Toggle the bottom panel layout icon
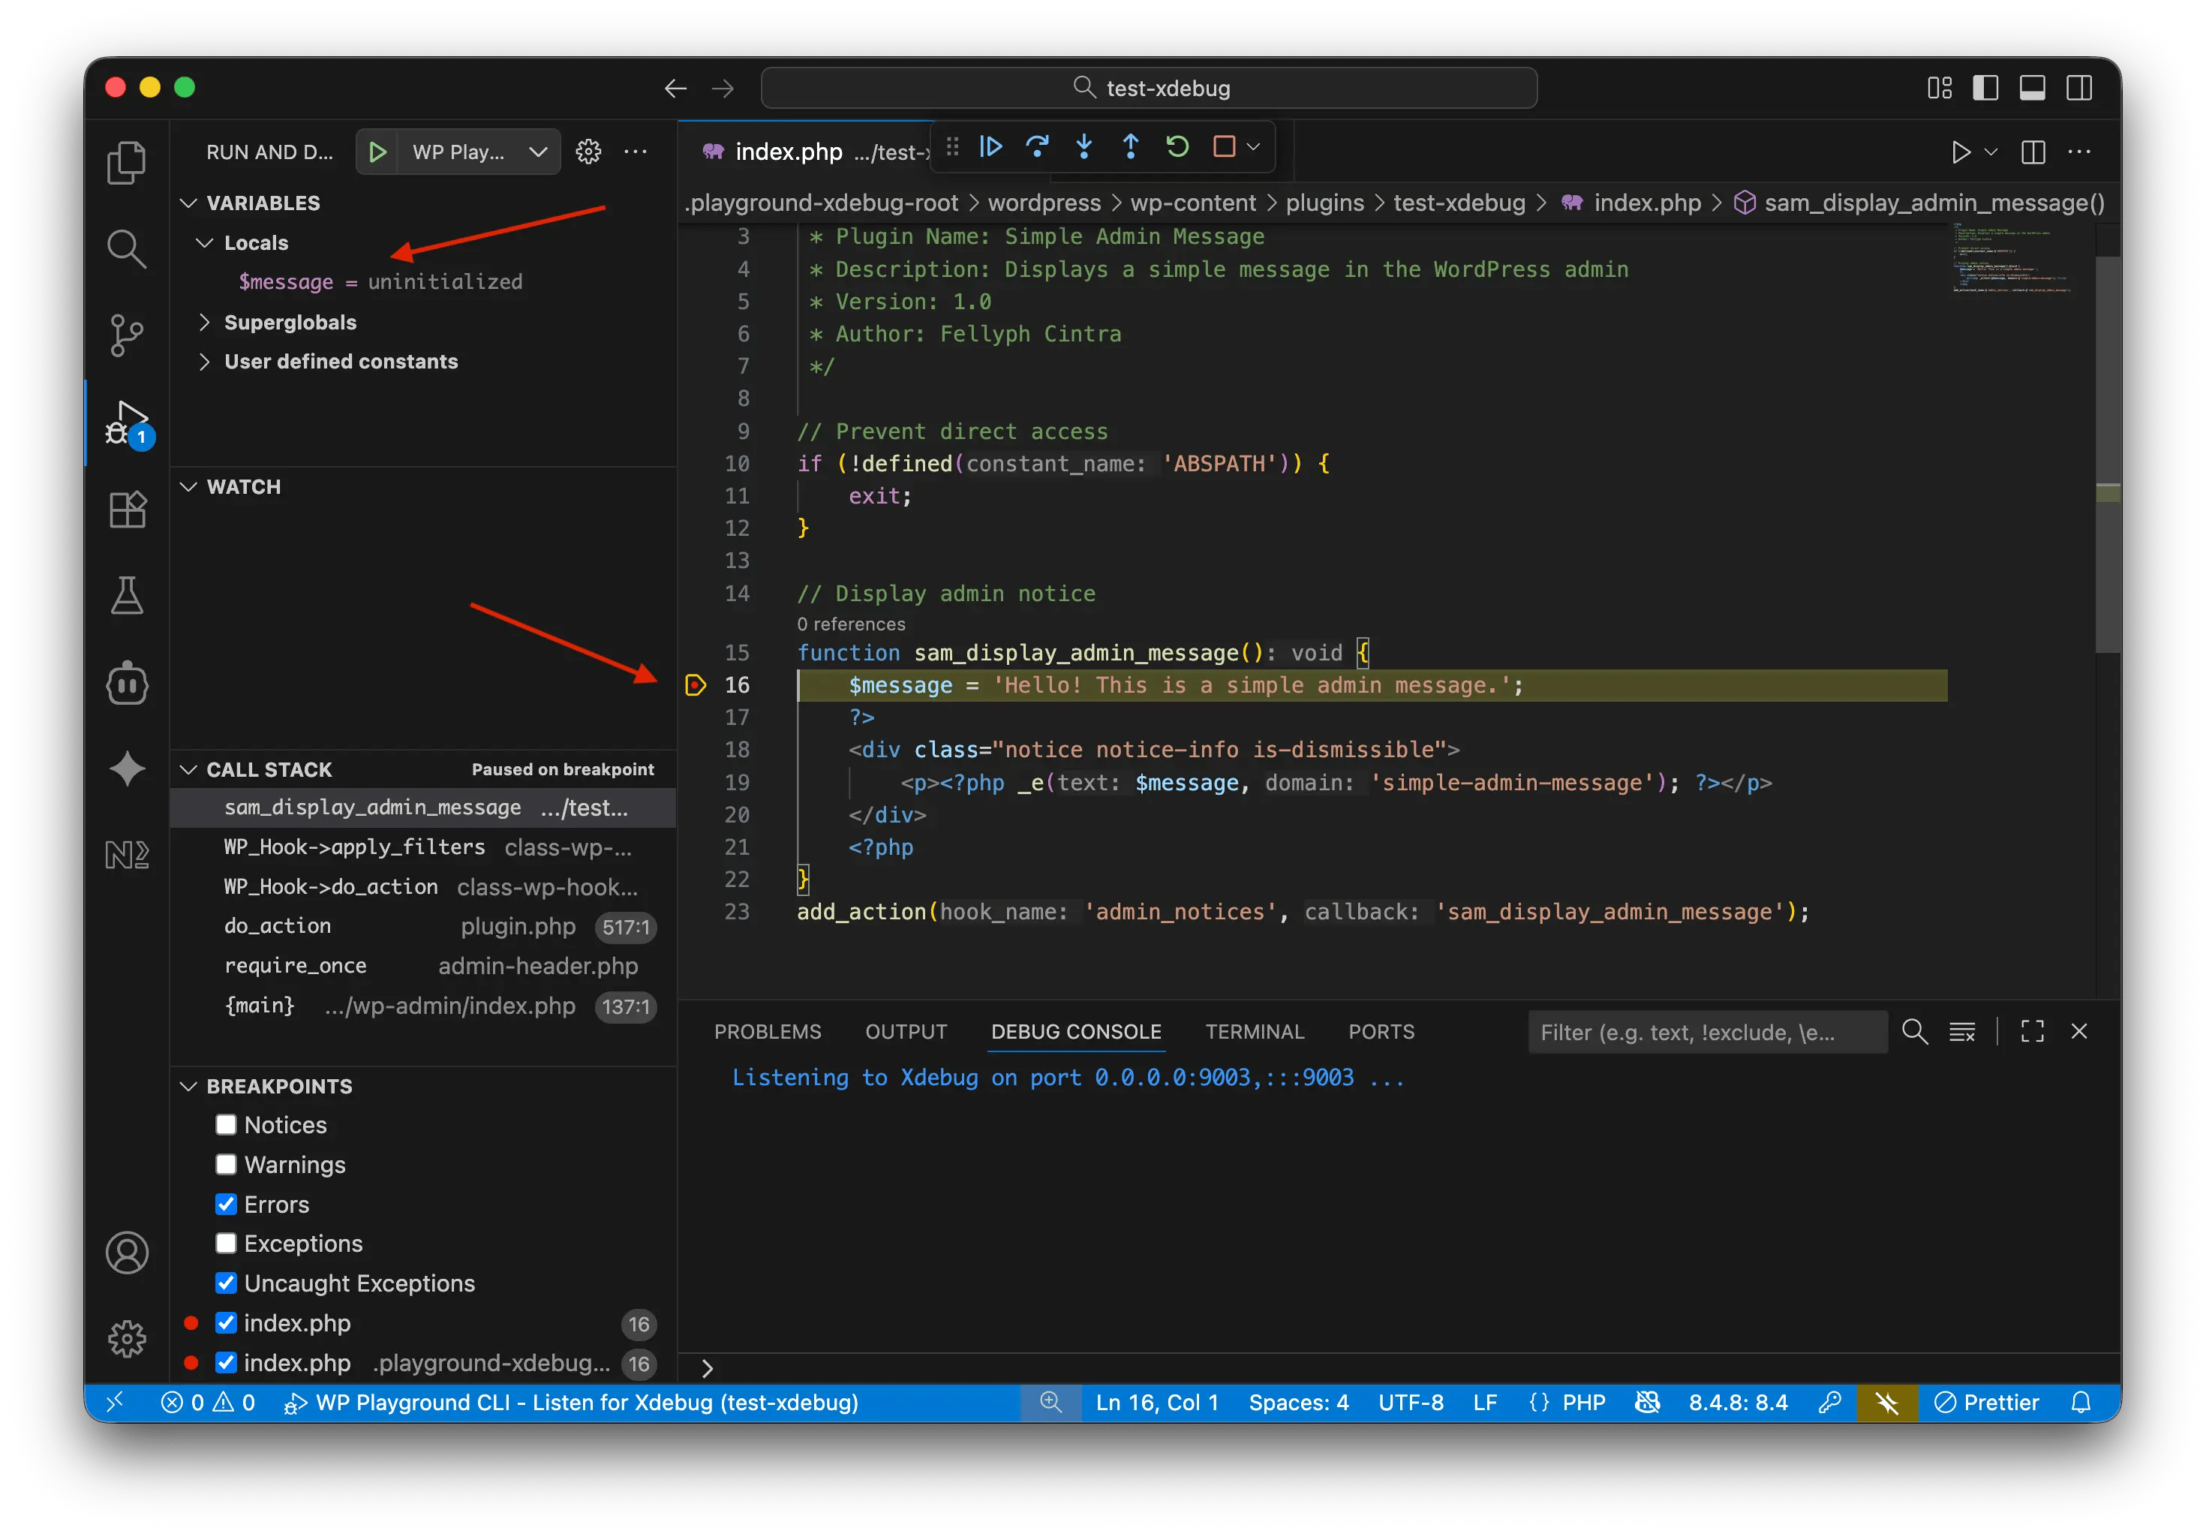Viewport: 2206px width, 1534px height. tap(2032, 89)
